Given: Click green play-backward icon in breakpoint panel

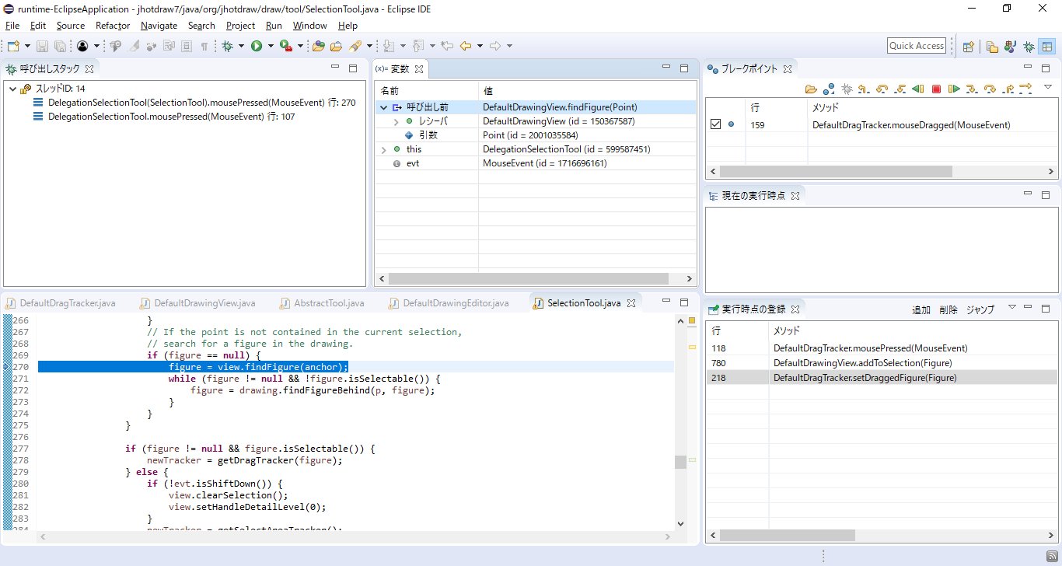Looking at the screenshot, I should 918,89.
